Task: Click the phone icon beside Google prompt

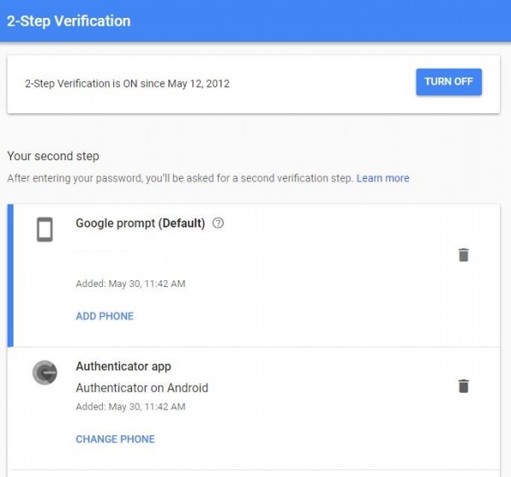Action: click(45, 229)
